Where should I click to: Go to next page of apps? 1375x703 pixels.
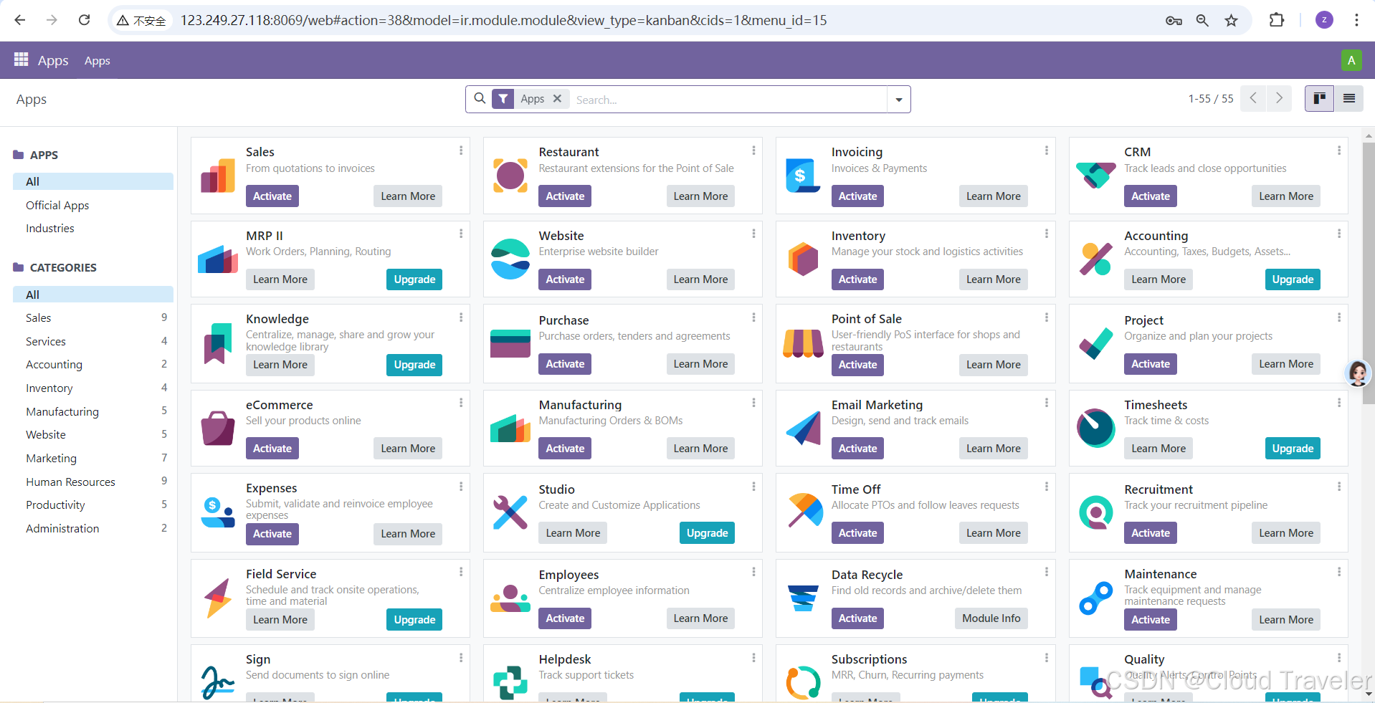click(x=1279, y=98)
